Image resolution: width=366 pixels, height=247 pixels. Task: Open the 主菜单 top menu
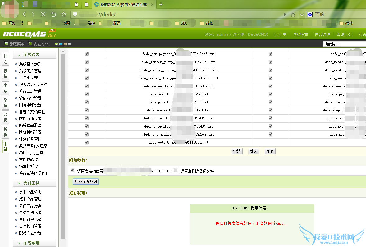[x=281, y=34]
